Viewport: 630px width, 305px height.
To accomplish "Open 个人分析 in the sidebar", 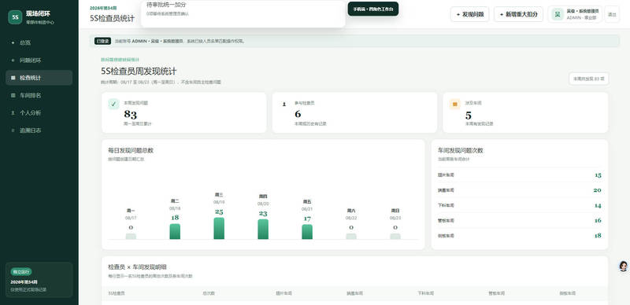I will (x=39, y=112).
